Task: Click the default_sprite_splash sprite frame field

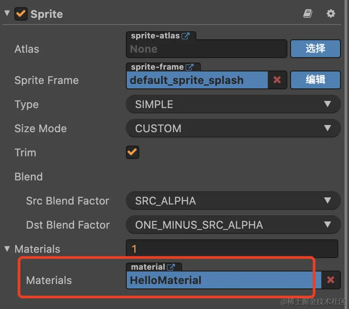Action: (196, 80)
